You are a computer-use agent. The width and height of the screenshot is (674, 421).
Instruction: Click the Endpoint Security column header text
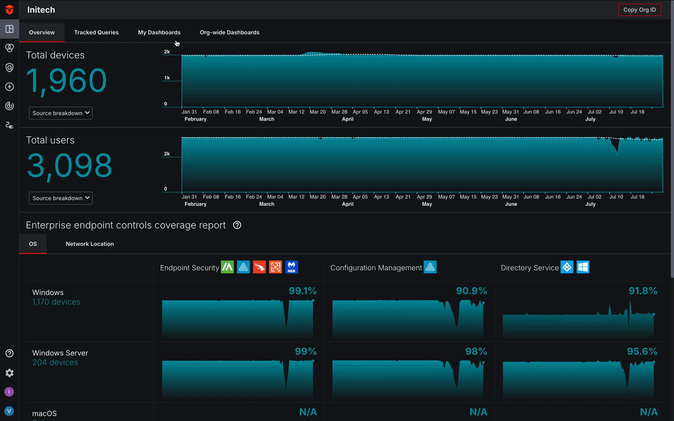coord(190,268)
